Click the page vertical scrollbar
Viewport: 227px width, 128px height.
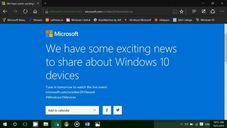pos(226,48)
